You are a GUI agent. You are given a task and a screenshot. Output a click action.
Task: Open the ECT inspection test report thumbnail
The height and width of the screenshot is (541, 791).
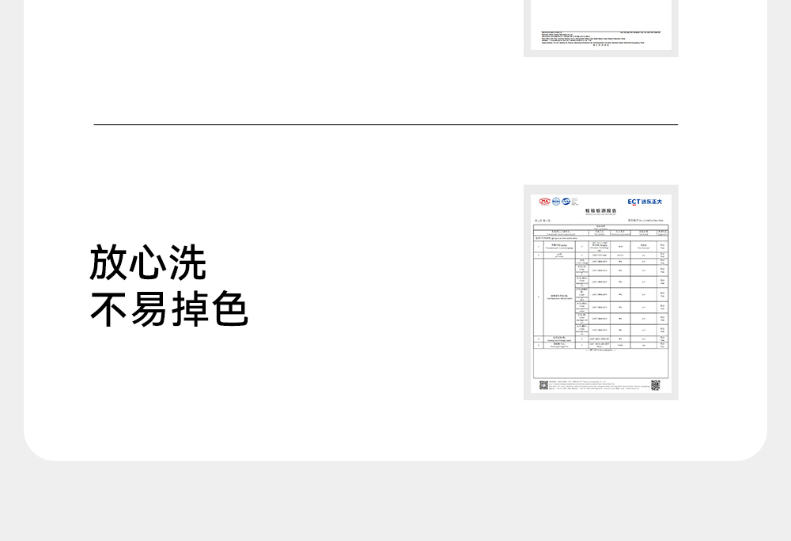point(601,293)
